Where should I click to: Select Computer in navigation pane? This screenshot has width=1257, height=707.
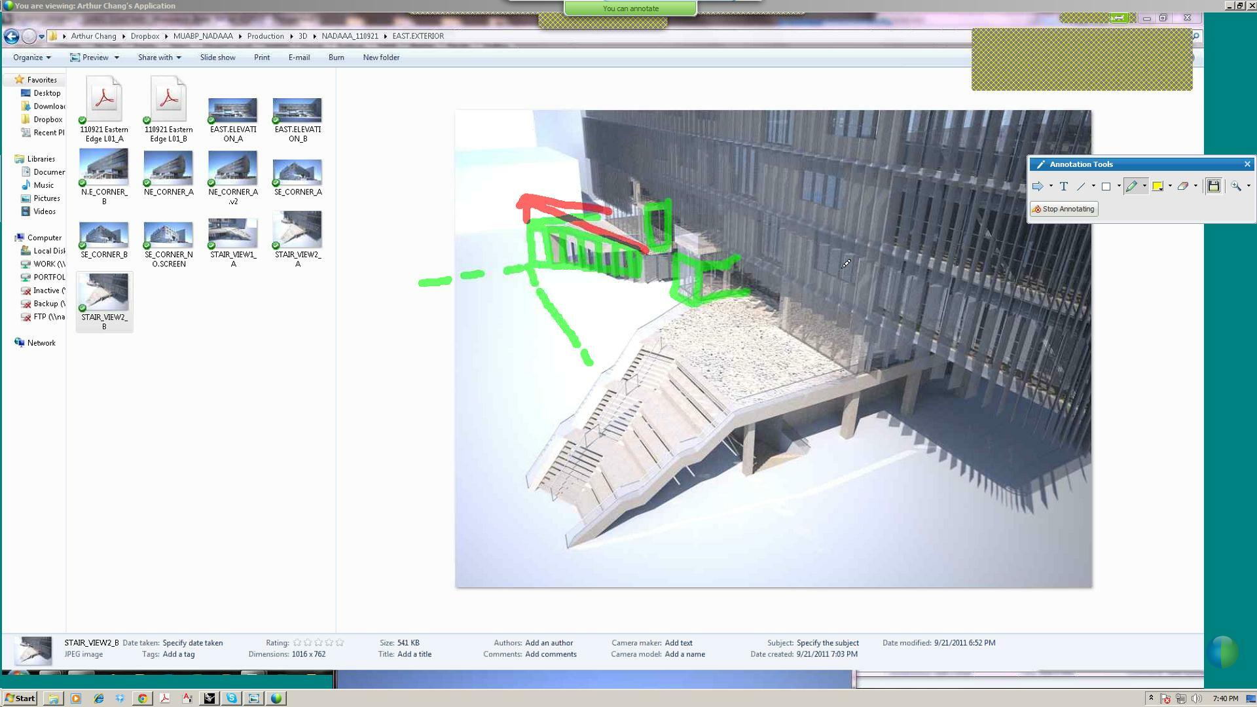click(38, 238)
